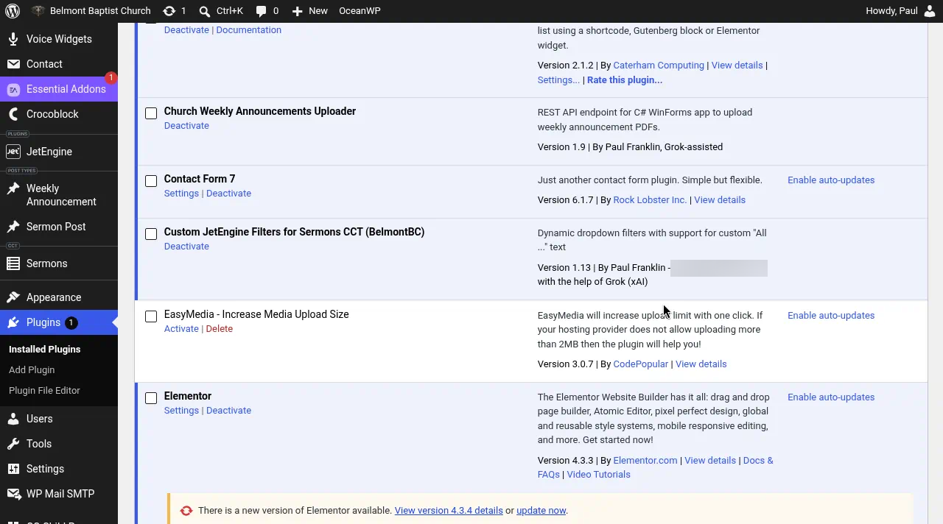This screenshot has height=524, width=943.
Task: Open the New content menu
Action: point(310,11)
